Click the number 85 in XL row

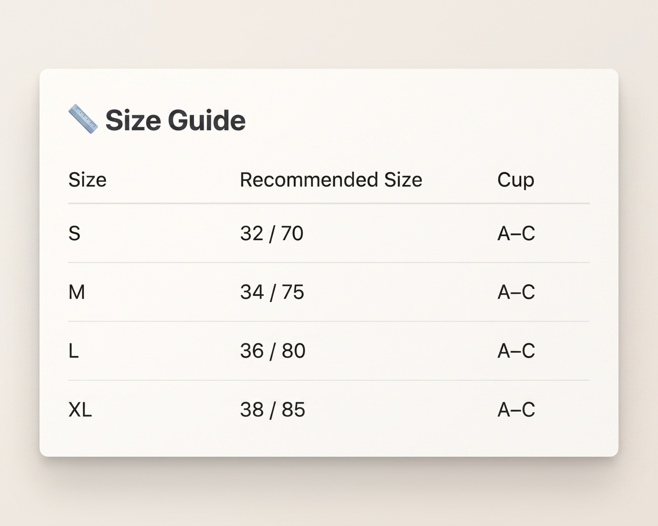coord(293,410)
